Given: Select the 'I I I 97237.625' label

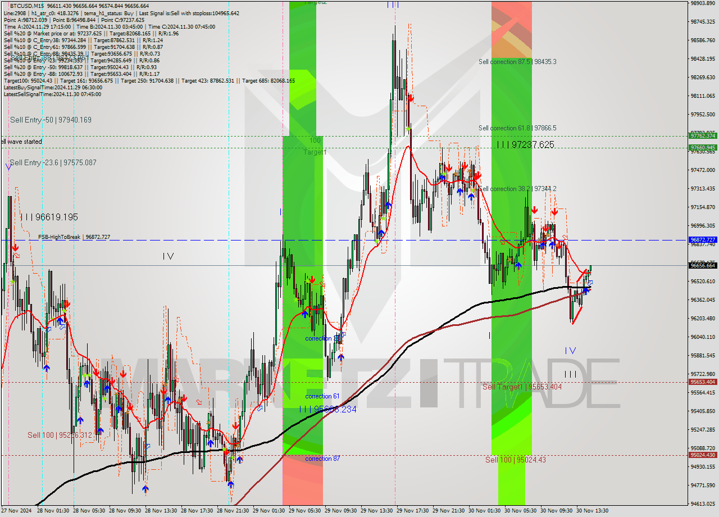Looking at the screenshot, I should [x=525, y=145].
